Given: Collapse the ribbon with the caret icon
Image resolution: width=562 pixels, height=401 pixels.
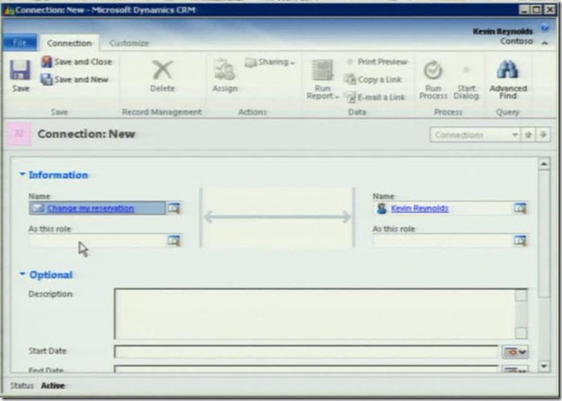Looking at the screenshot, I should click(544, 43).
